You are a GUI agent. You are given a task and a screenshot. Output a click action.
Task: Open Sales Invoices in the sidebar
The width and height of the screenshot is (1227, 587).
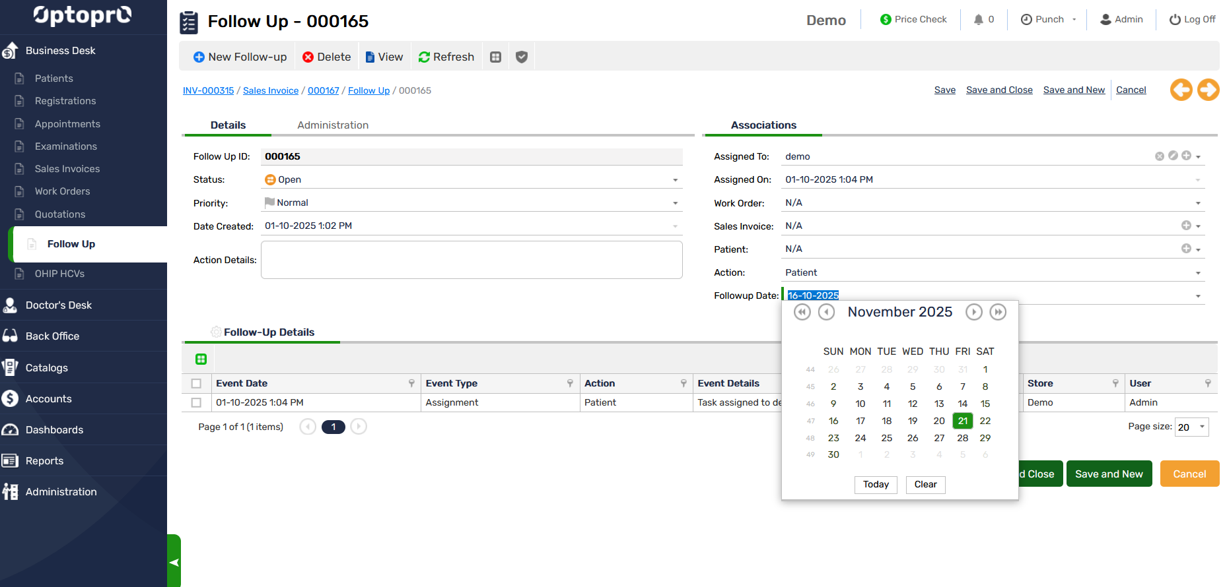[67, 169]
